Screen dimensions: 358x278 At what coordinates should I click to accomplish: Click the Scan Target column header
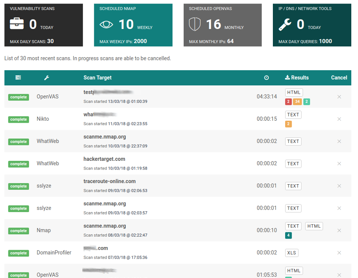tap(97, 78)
